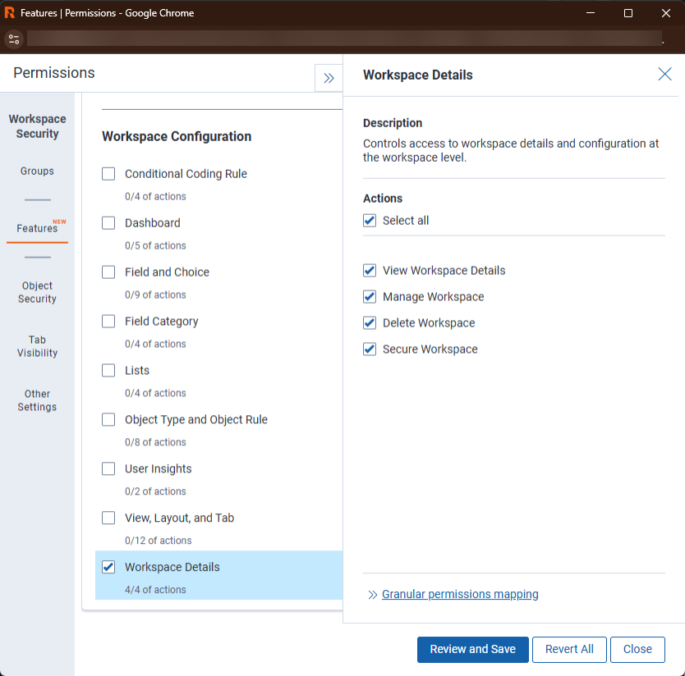The image size is (685, 676).
Task: Select the Field and Choice label
Action: [167, 272]
